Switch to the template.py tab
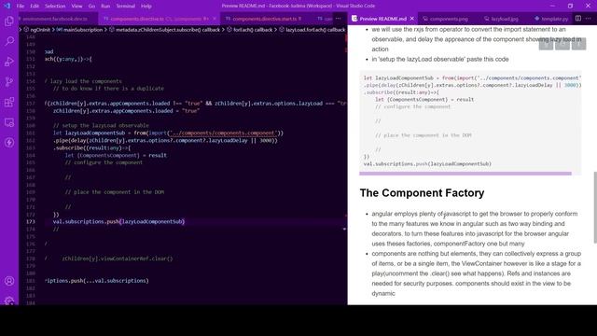The width and height of the screenshot is (597, 336). pyautogui.click(x=551, y=19)
